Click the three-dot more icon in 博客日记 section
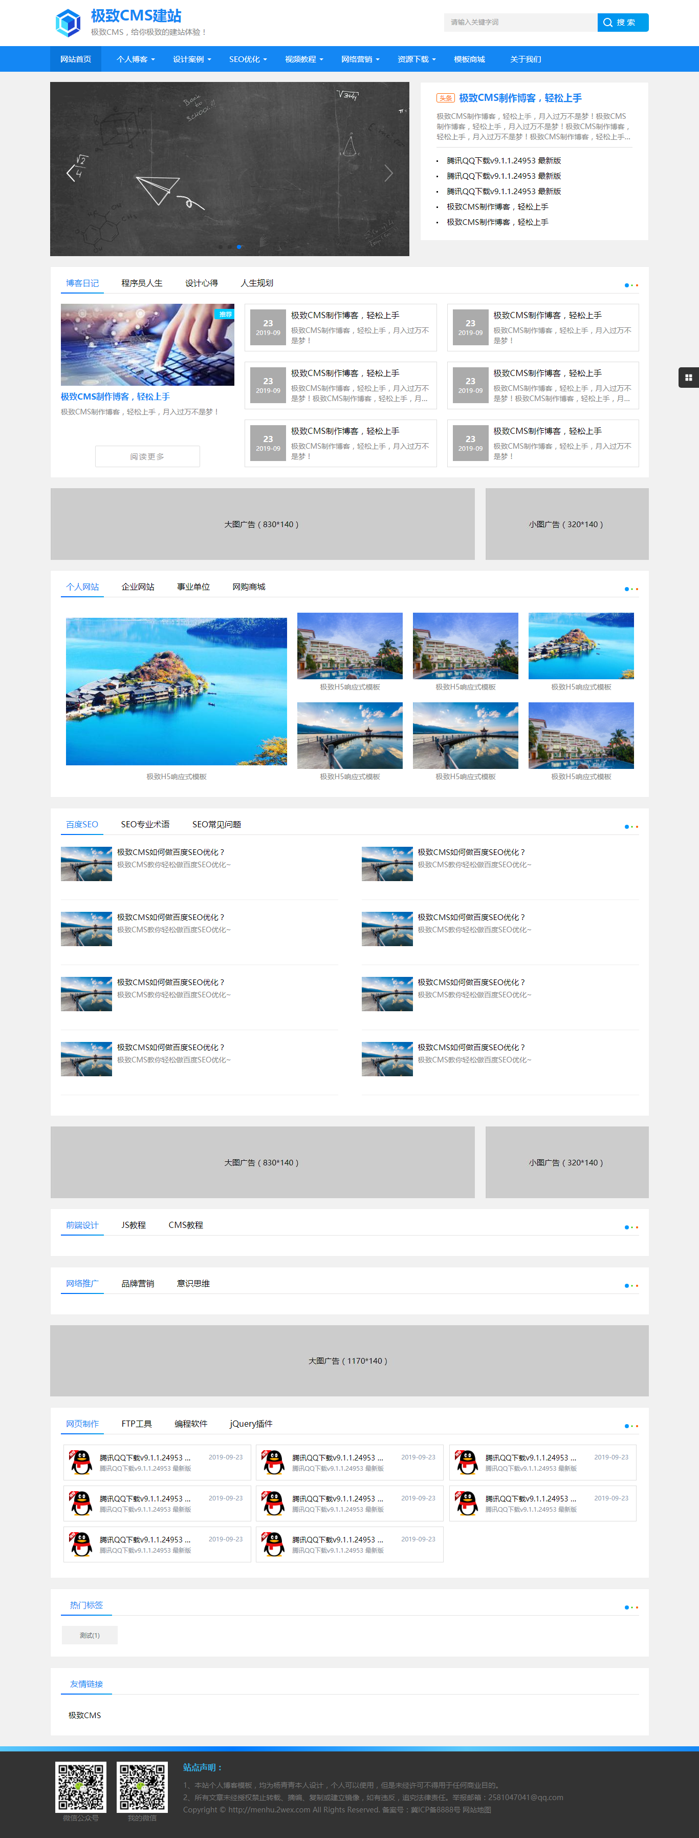 click(x=630, y=285)
